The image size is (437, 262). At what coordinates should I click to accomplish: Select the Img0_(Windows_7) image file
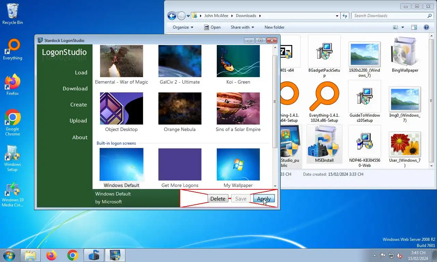pyautogui.click(x=405, y=104)
